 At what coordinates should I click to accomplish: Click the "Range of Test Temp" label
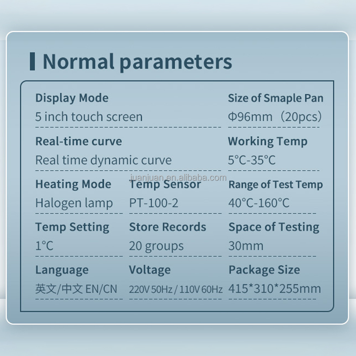point(276,184)
